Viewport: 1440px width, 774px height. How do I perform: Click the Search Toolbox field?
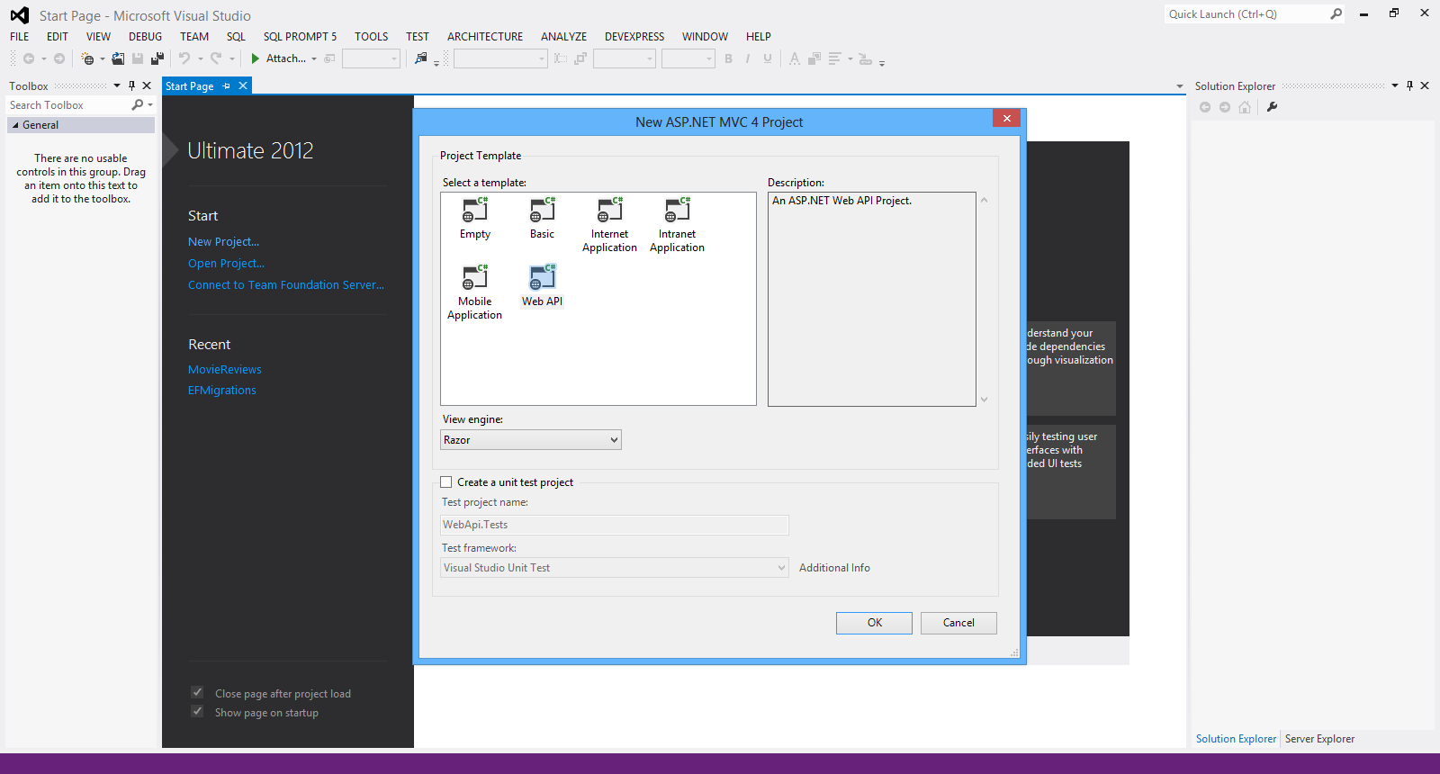(x=67, y=105)
